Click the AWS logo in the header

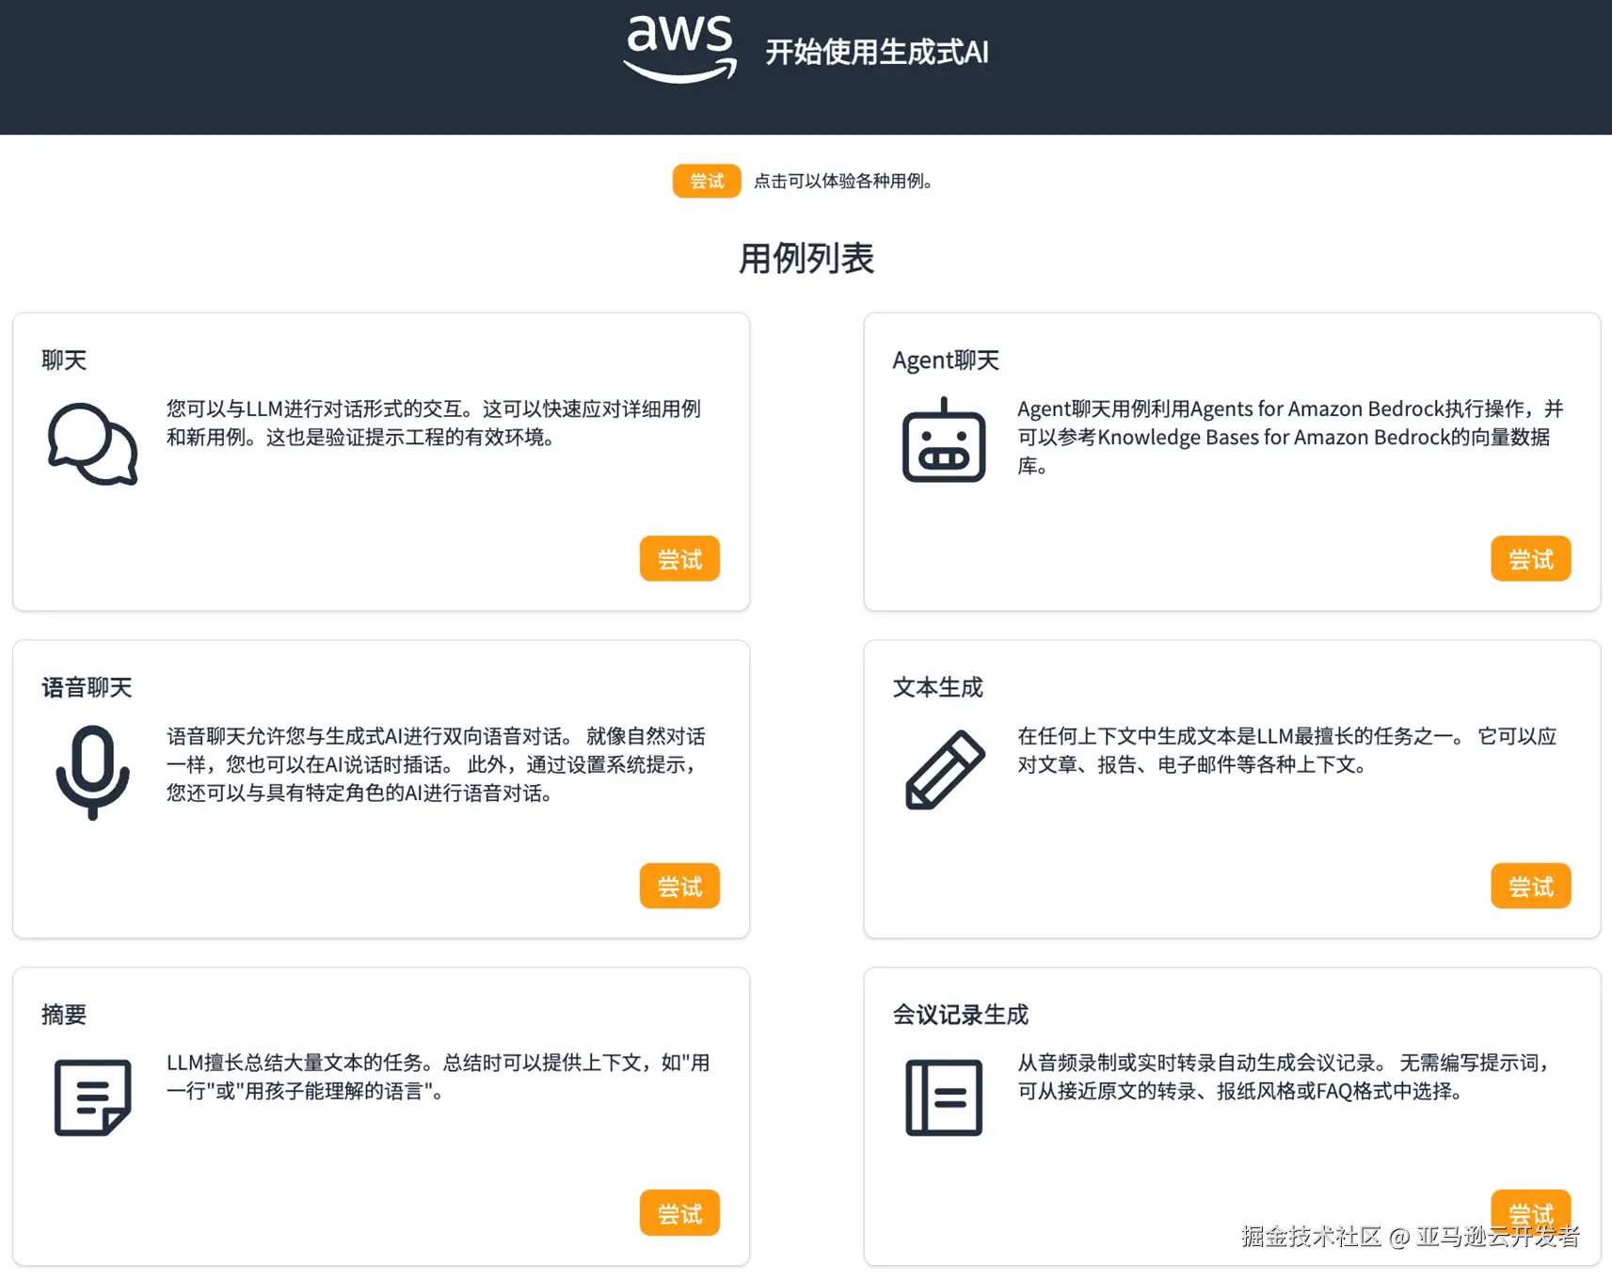(679, 49)
